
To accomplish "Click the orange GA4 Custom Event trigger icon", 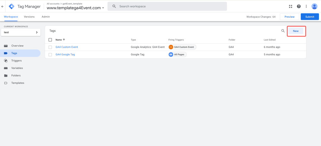I will pos(171,47).
